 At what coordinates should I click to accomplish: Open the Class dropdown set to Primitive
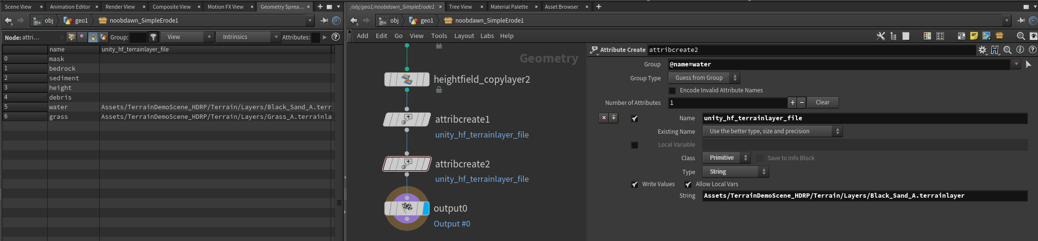[726, 158]
